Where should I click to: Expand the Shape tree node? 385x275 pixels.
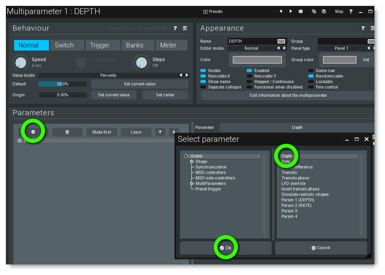click(192, 161)
